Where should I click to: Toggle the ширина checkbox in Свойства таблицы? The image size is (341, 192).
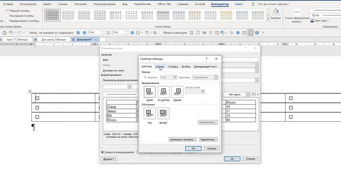145,77
